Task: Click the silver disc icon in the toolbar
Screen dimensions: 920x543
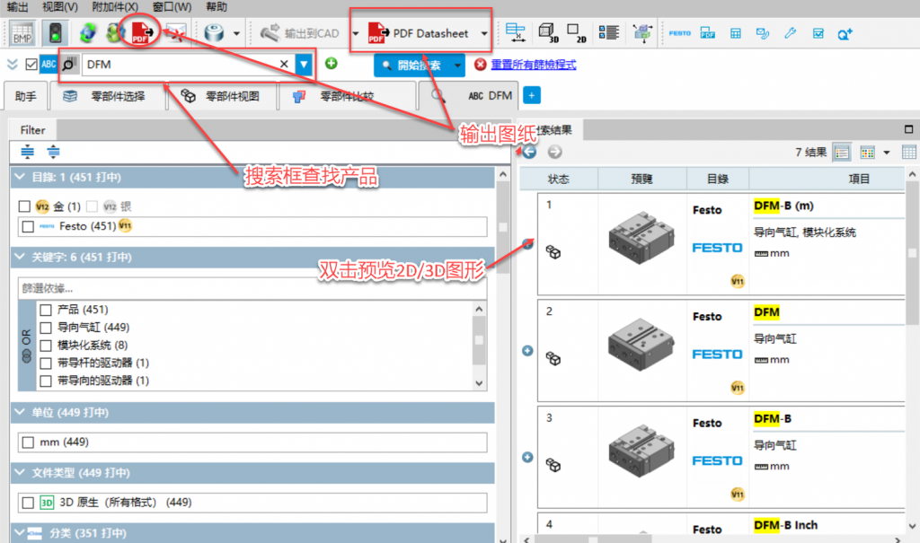Action: pos(214,33)
